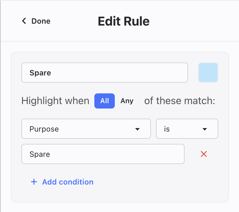Click the arrow on the "is" dropdown
Screen dimensions: 239x212
[205, 129]
